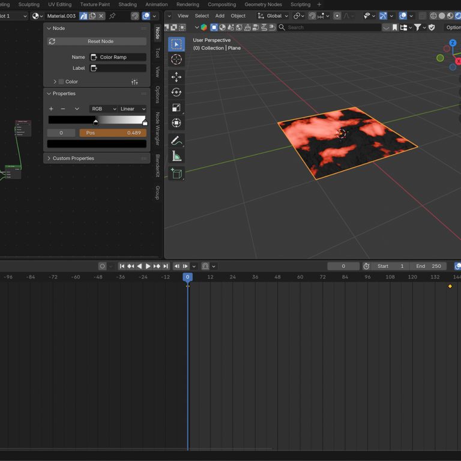The height and width of the screenshot is (461, 461).
Task: Select the Measure tool
Action: (x=176, y=156)
